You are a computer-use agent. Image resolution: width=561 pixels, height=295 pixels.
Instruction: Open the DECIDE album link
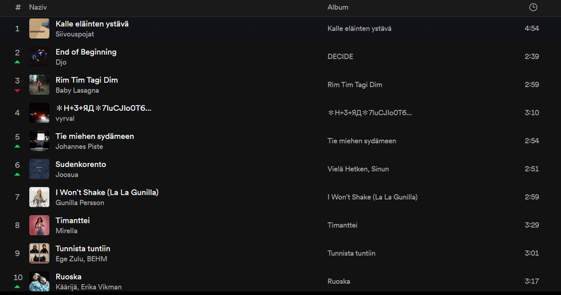[340, 57]
